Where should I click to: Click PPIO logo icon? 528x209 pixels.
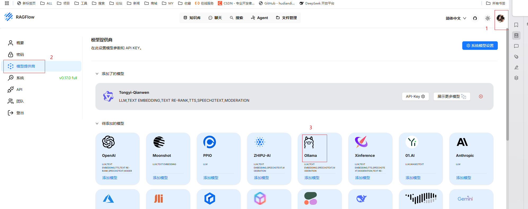tap(210, 142)
